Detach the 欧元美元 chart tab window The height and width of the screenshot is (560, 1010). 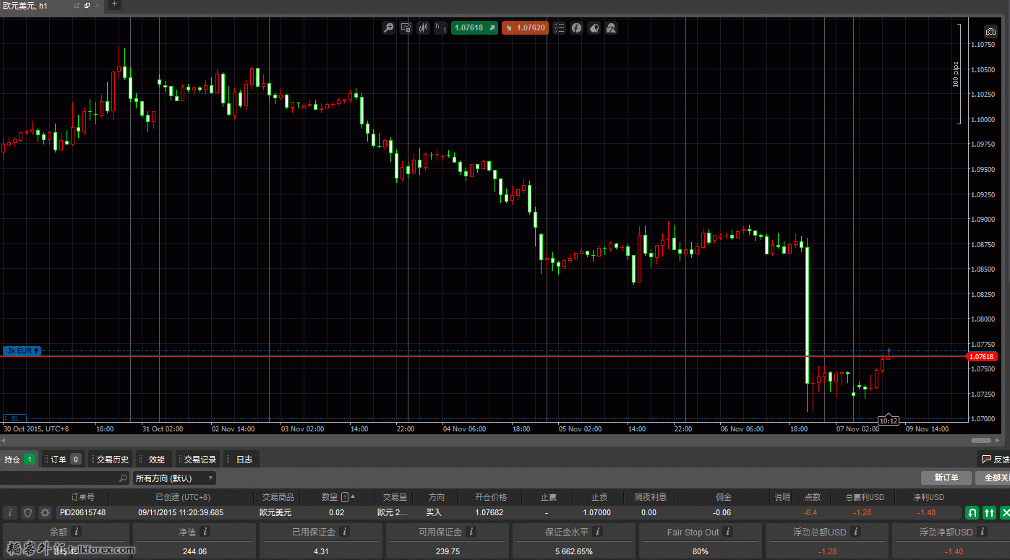[77, 6]
